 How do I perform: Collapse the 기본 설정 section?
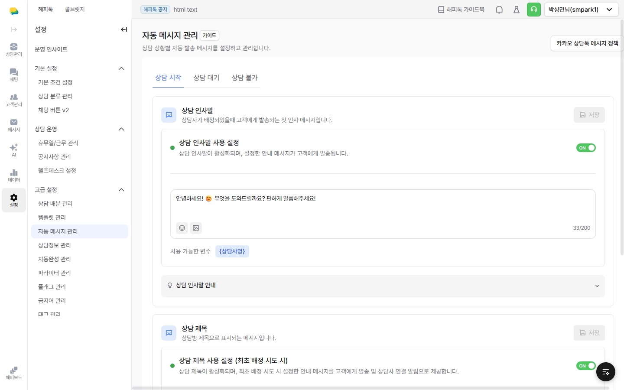(121, 68)
